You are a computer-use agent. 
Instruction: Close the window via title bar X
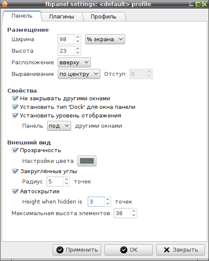[x=205, y=4]
